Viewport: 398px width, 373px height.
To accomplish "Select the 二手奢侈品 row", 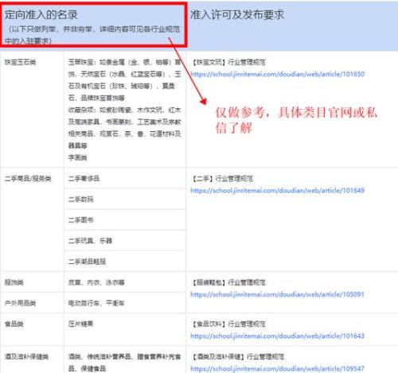I will click(125, 178).
